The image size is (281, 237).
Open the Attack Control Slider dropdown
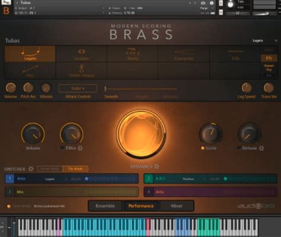(78, 88)
